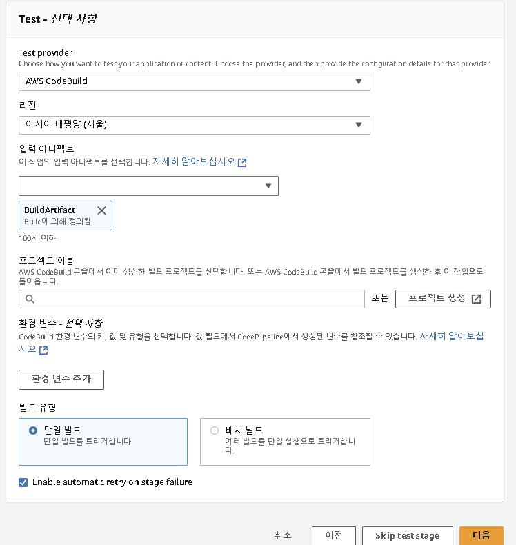Image resolution: width=516 pixels, height=545 pixels.
Task: Click external link icon on 프로젝트 생성 button
Action: pyautogui.click(x=477, y=299)
